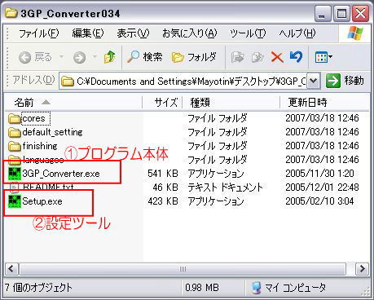Click the 46 KB size cell
Viewport: 374px width, 300px height.
(165, 187)
